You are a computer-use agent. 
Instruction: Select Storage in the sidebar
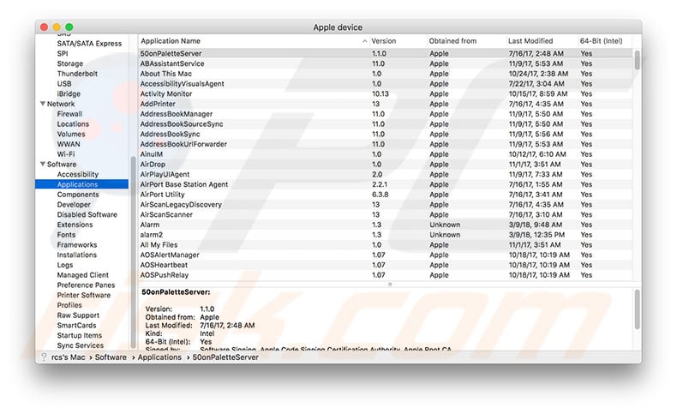tap(70, 63)
